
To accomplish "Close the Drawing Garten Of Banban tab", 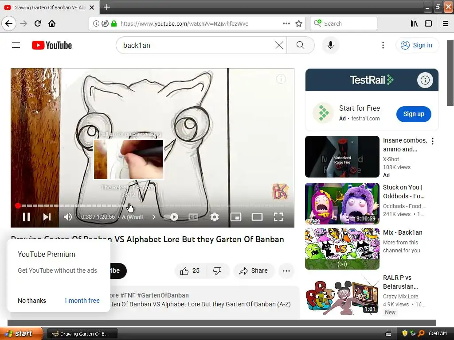I will pos(92,8).
